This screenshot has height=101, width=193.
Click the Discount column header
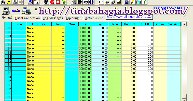pyautogui.click(x=129, y=24)
